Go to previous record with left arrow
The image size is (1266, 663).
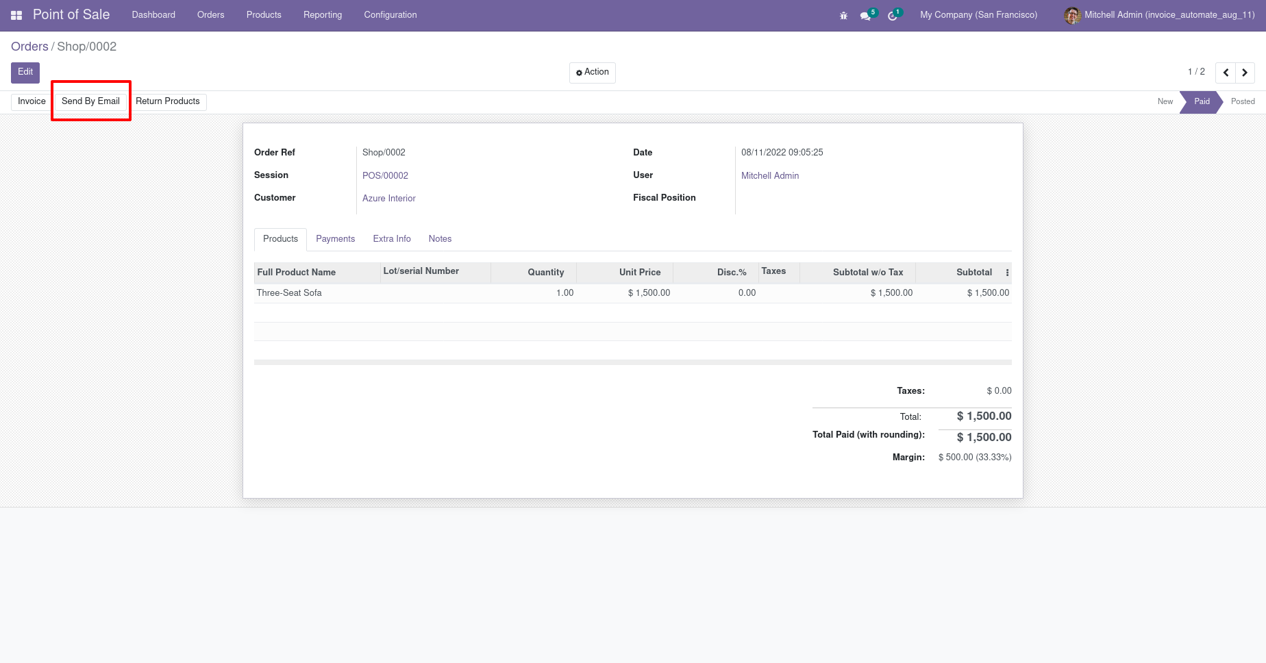1226,73
